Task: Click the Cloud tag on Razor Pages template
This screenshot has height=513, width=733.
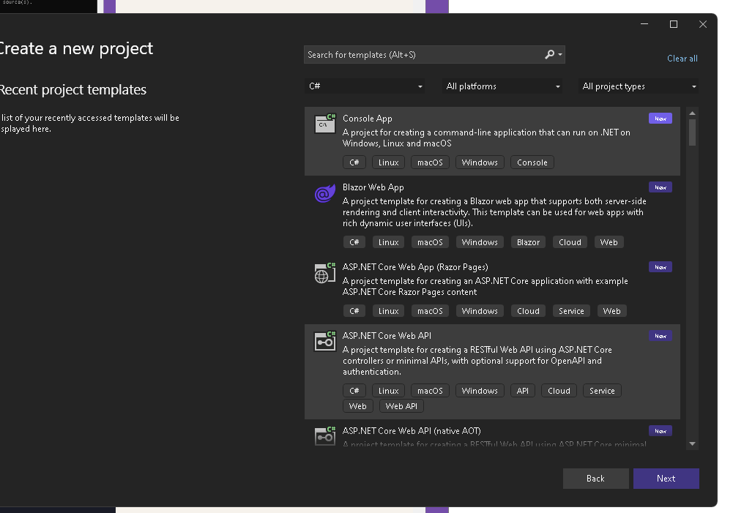Action: [x=528, y=311]
